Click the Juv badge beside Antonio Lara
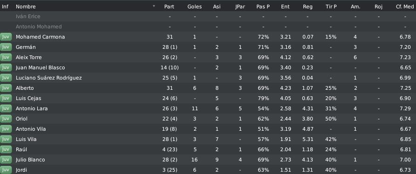This screenshot has height=174, width=416. point(6,108)
